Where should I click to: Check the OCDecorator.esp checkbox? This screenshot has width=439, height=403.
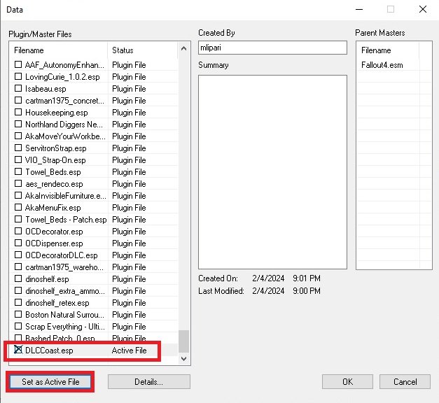[19, 232]
